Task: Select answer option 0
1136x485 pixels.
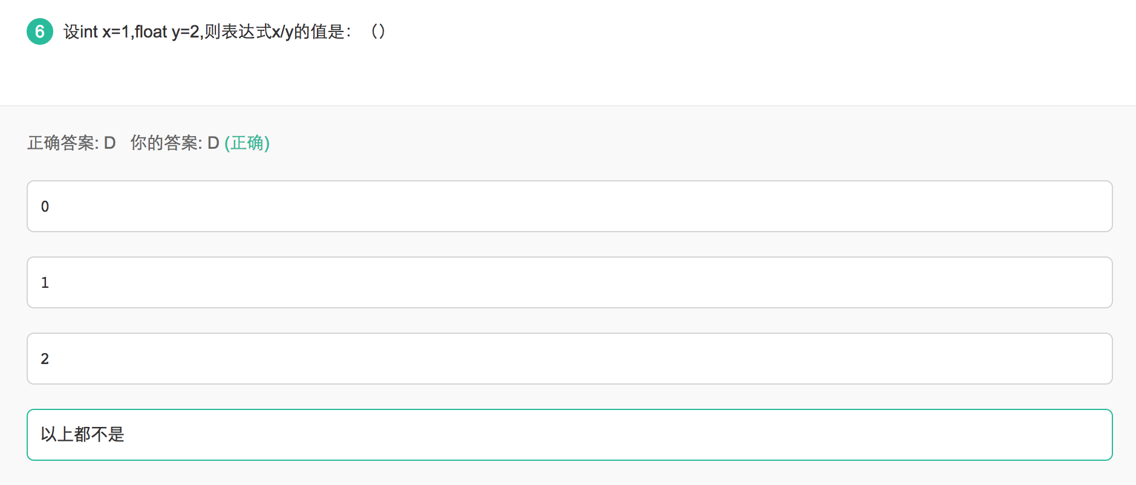Action: tap(569, 206)
